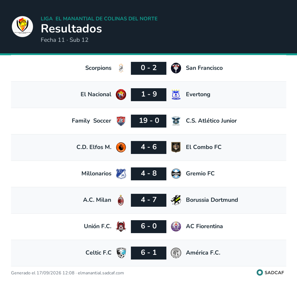Open the AC Fiorentina purple badge

tap(176, 227)
